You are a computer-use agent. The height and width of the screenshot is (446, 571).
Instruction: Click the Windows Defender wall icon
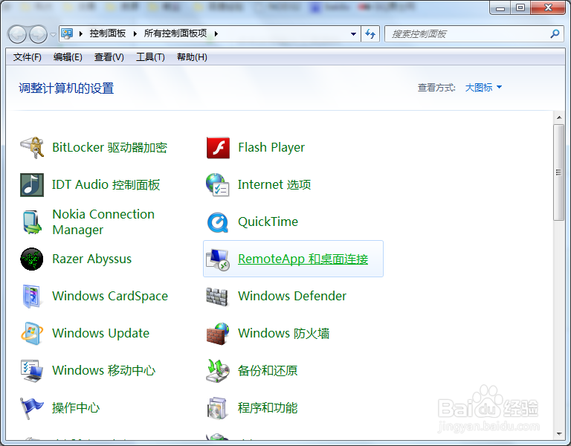217,297
